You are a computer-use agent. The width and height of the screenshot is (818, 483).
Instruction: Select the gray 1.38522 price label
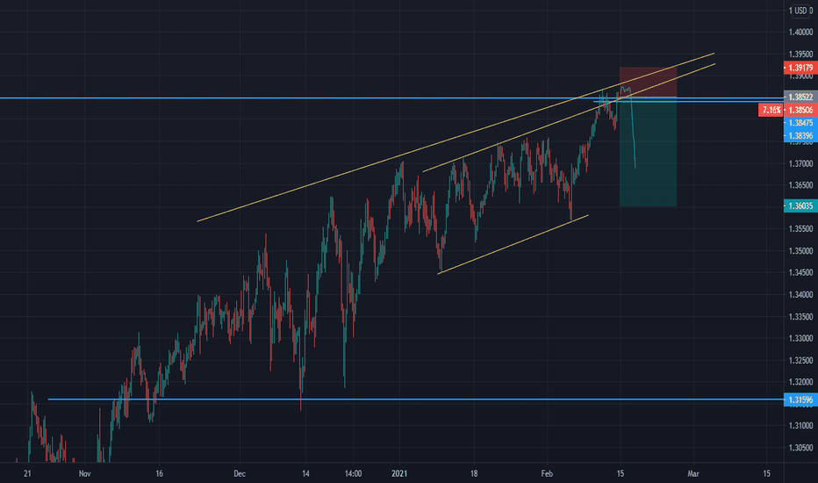point(800,97)
